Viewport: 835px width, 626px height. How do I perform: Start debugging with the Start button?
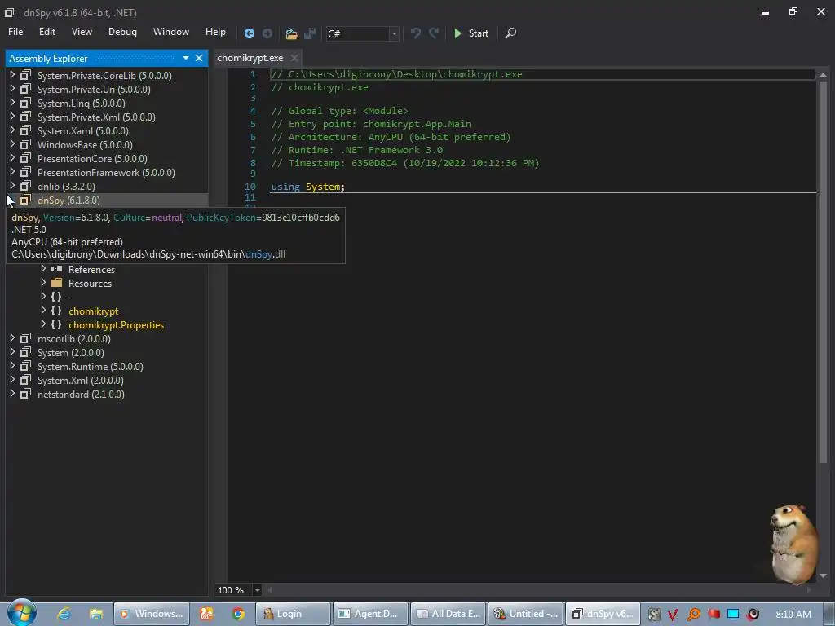click(471, 33)
